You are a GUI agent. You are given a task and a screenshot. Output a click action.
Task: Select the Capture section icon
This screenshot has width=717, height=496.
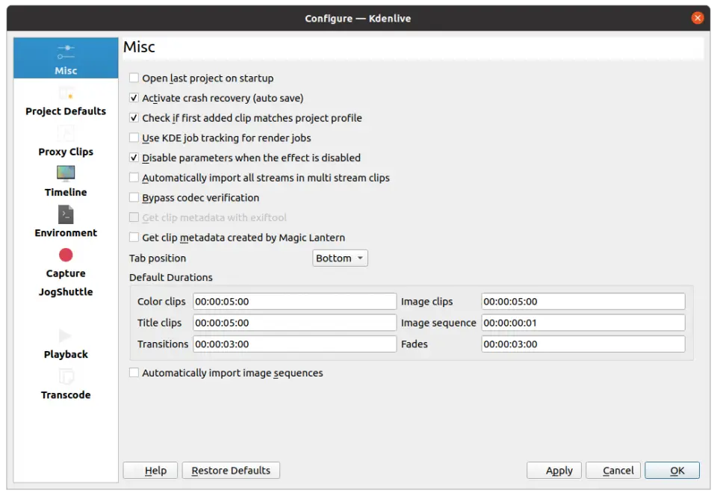[65, 263]
